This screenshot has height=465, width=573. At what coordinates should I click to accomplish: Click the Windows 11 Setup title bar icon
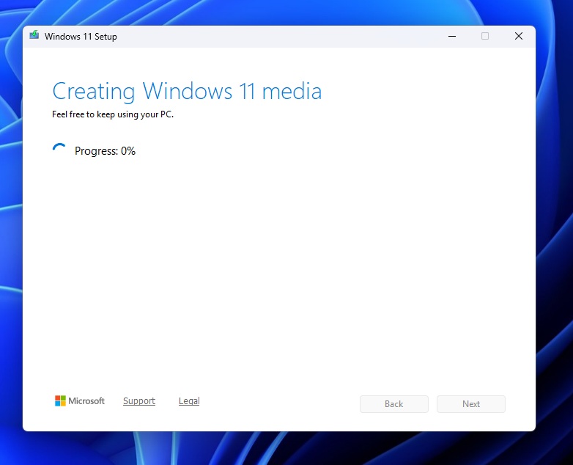[34, 35]
